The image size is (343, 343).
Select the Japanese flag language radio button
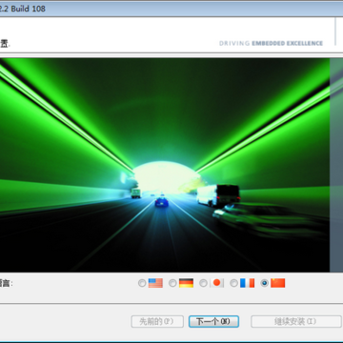[x=203, y=283]
